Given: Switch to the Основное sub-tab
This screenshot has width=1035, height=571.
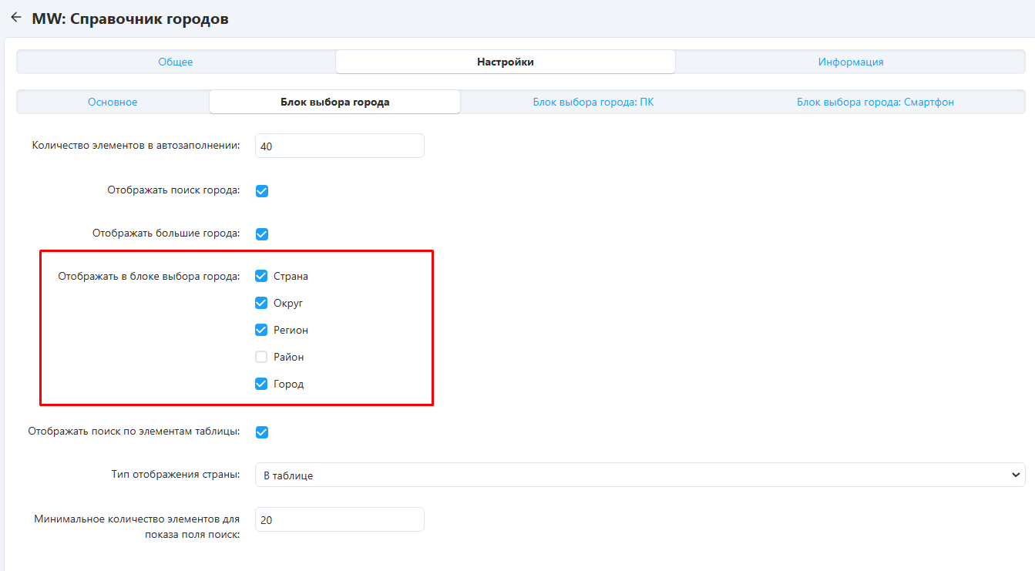Looking at the screenshot, I should 113,102.
